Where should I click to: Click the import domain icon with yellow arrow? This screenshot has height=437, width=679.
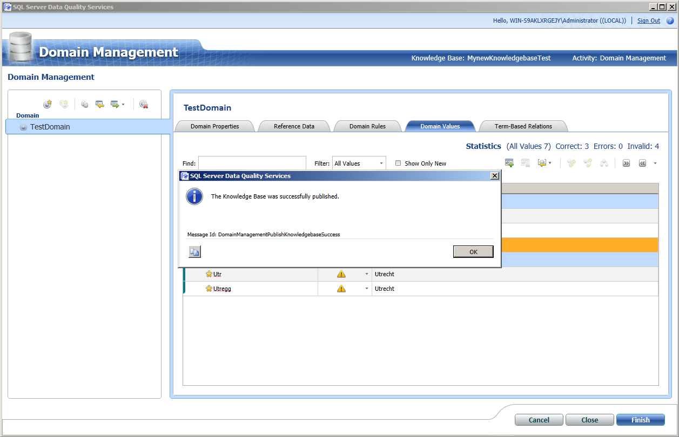point(100,104)
